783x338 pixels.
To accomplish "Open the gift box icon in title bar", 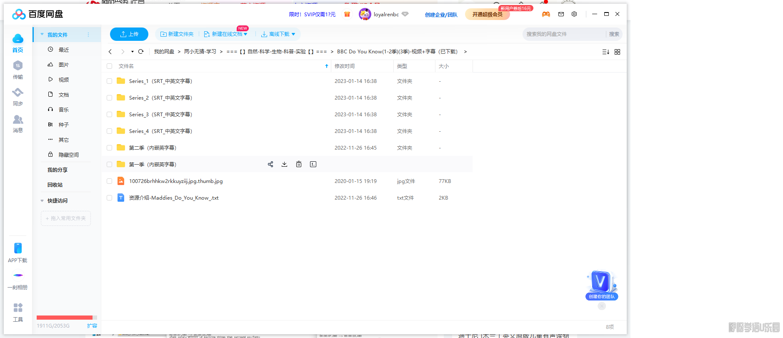I will click(x=347, y=14).
